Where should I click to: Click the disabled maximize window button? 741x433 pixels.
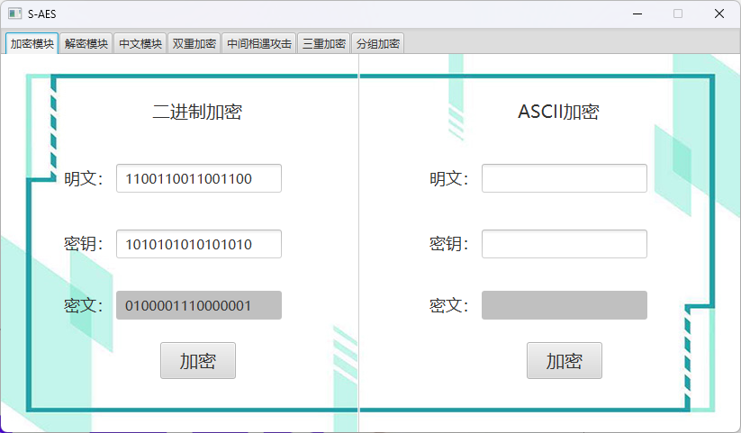[678, 14]
